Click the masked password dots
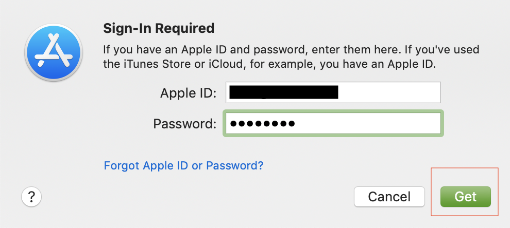 click(262, 124)
